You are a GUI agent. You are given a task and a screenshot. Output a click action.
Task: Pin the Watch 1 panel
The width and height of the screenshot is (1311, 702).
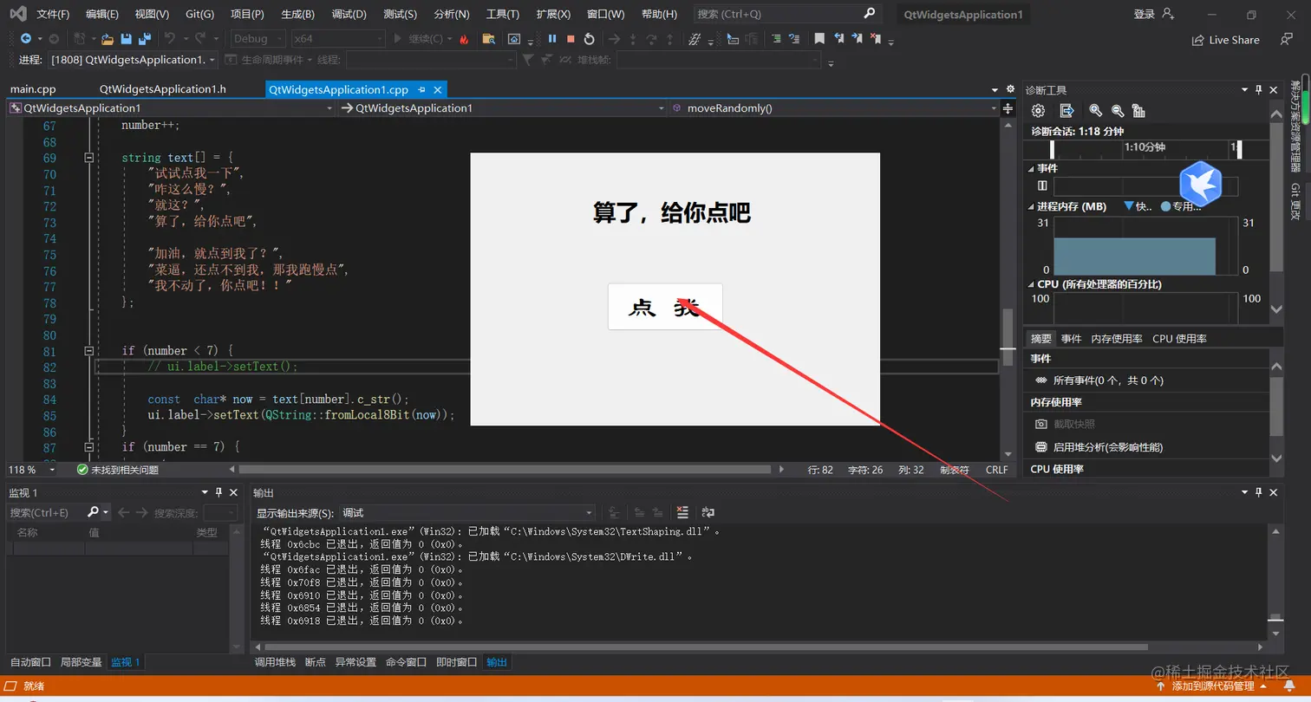218,492
